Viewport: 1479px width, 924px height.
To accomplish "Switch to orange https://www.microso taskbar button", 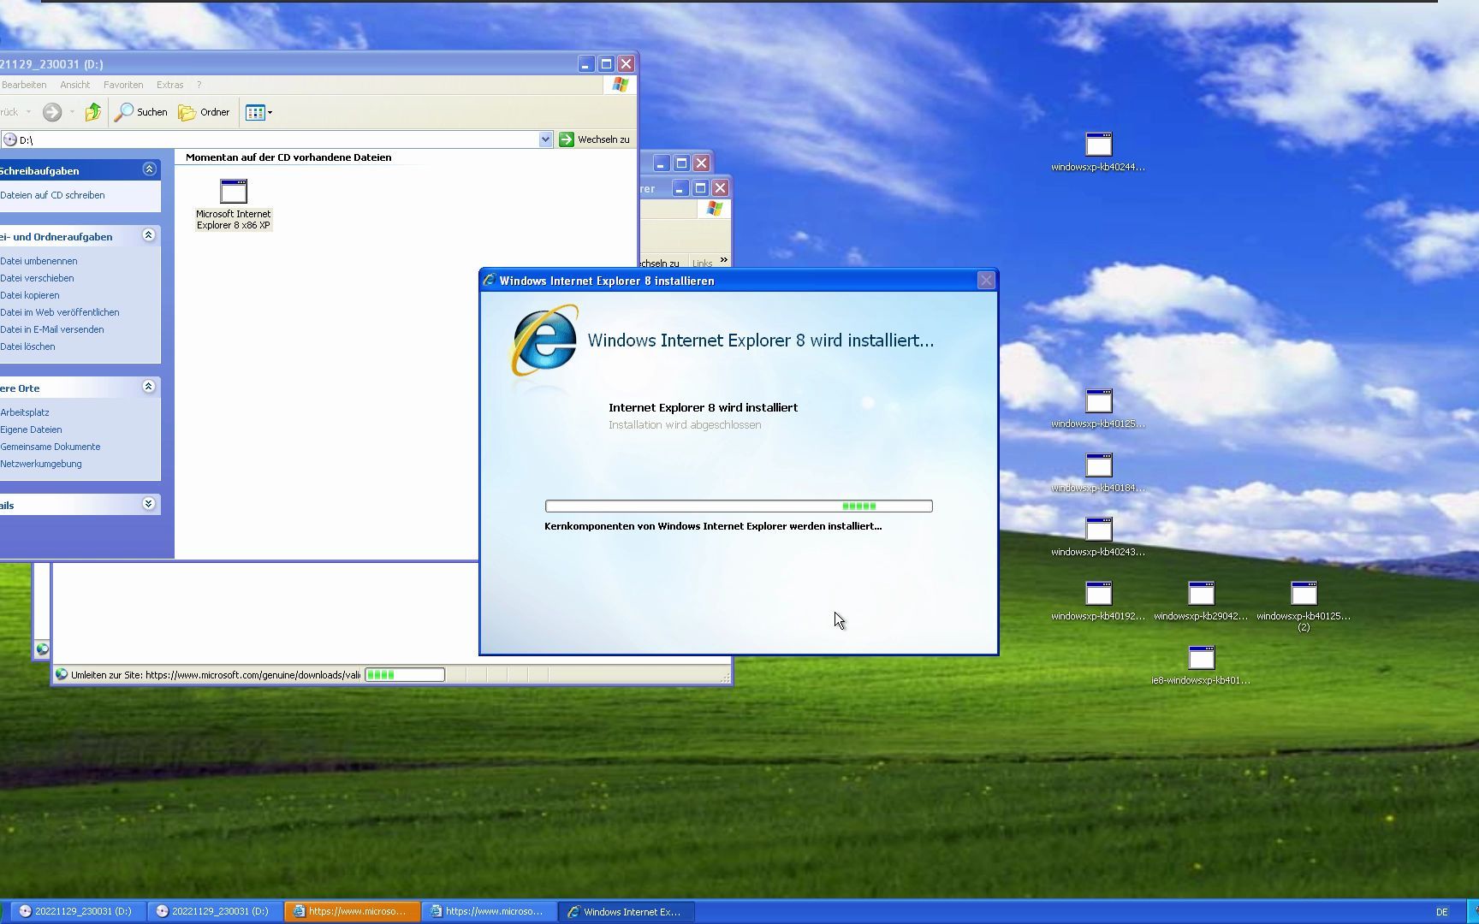I will click(352, 911).
